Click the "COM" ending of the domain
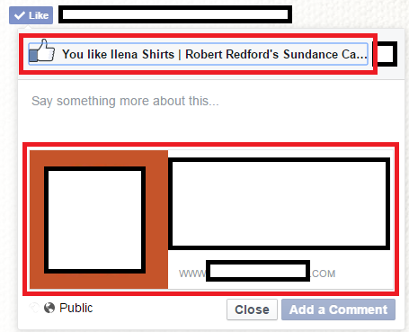 pyautogui.click(x=323, y=274)
